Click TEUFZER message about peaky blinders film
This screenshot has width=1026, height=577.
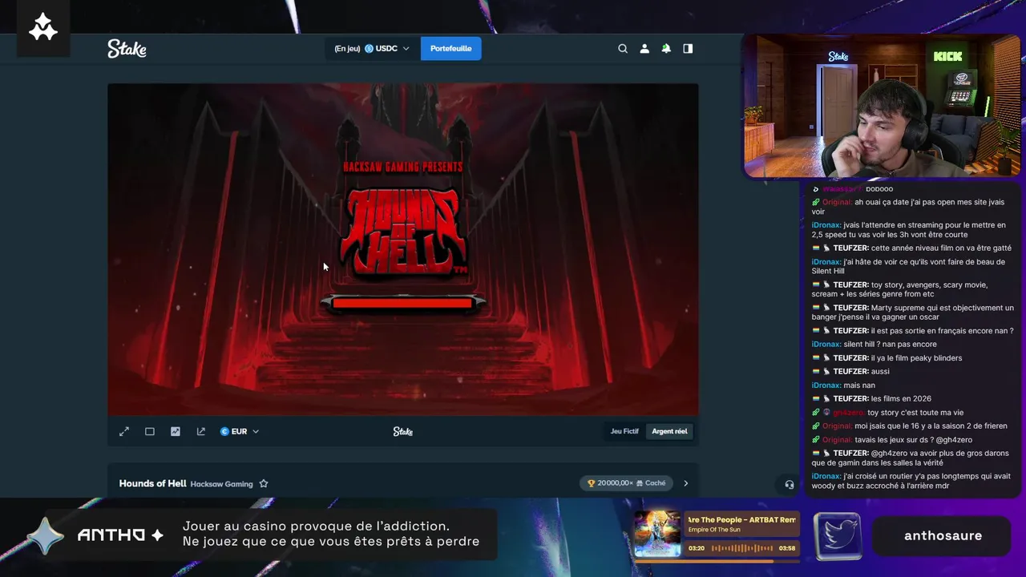point(887,358)
